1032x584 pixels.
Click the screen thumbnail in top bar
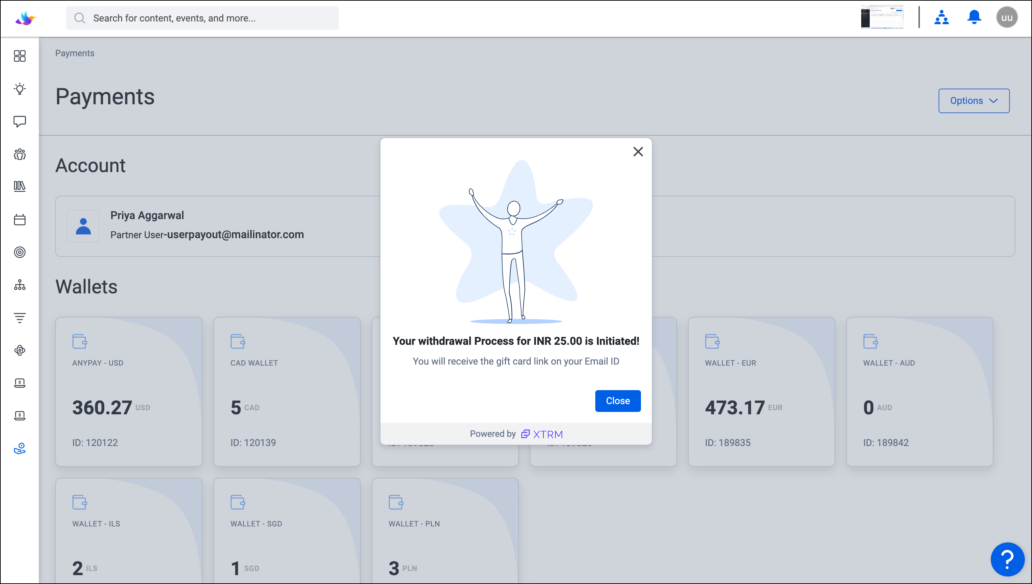point(882,17)
